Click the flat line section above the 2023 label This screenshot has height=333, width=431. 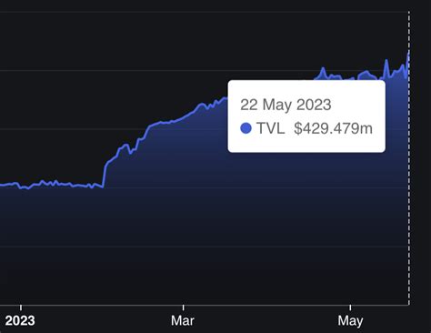(21, 187)
